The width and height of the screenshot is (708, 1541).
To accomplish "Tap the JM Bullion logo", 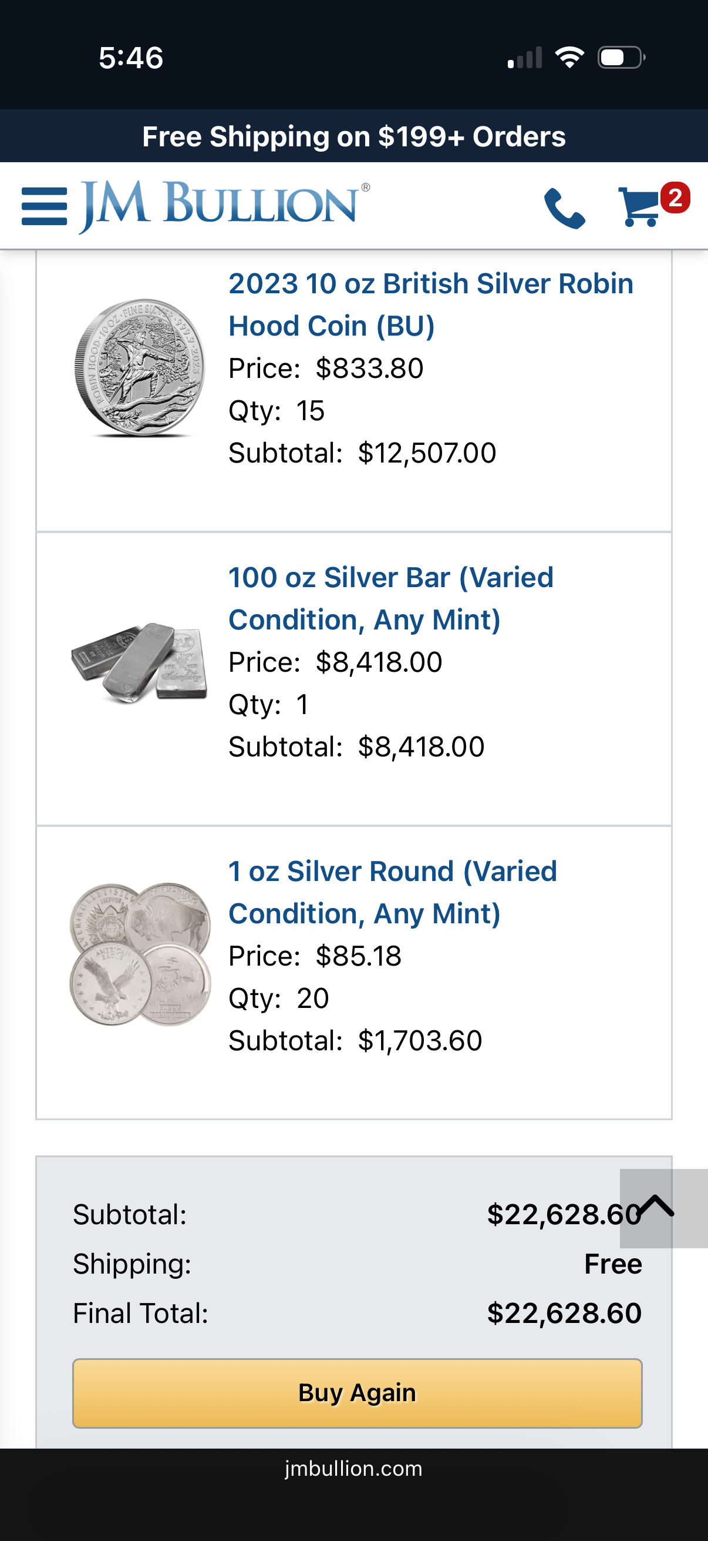I will pyautogui.click(x=224, y=205).
